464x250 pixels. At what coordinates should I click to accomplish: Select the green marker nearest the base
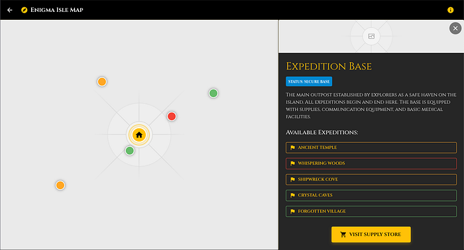tap(130, 151)
